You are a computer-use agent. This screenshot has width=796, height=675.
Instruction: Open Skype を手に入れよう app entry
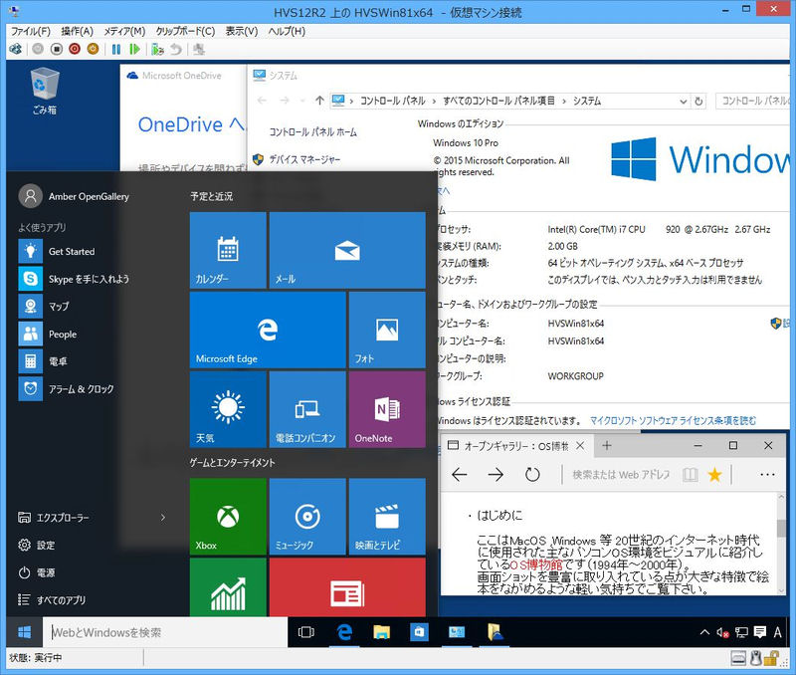pyautogui.click(x=74, y=279)
